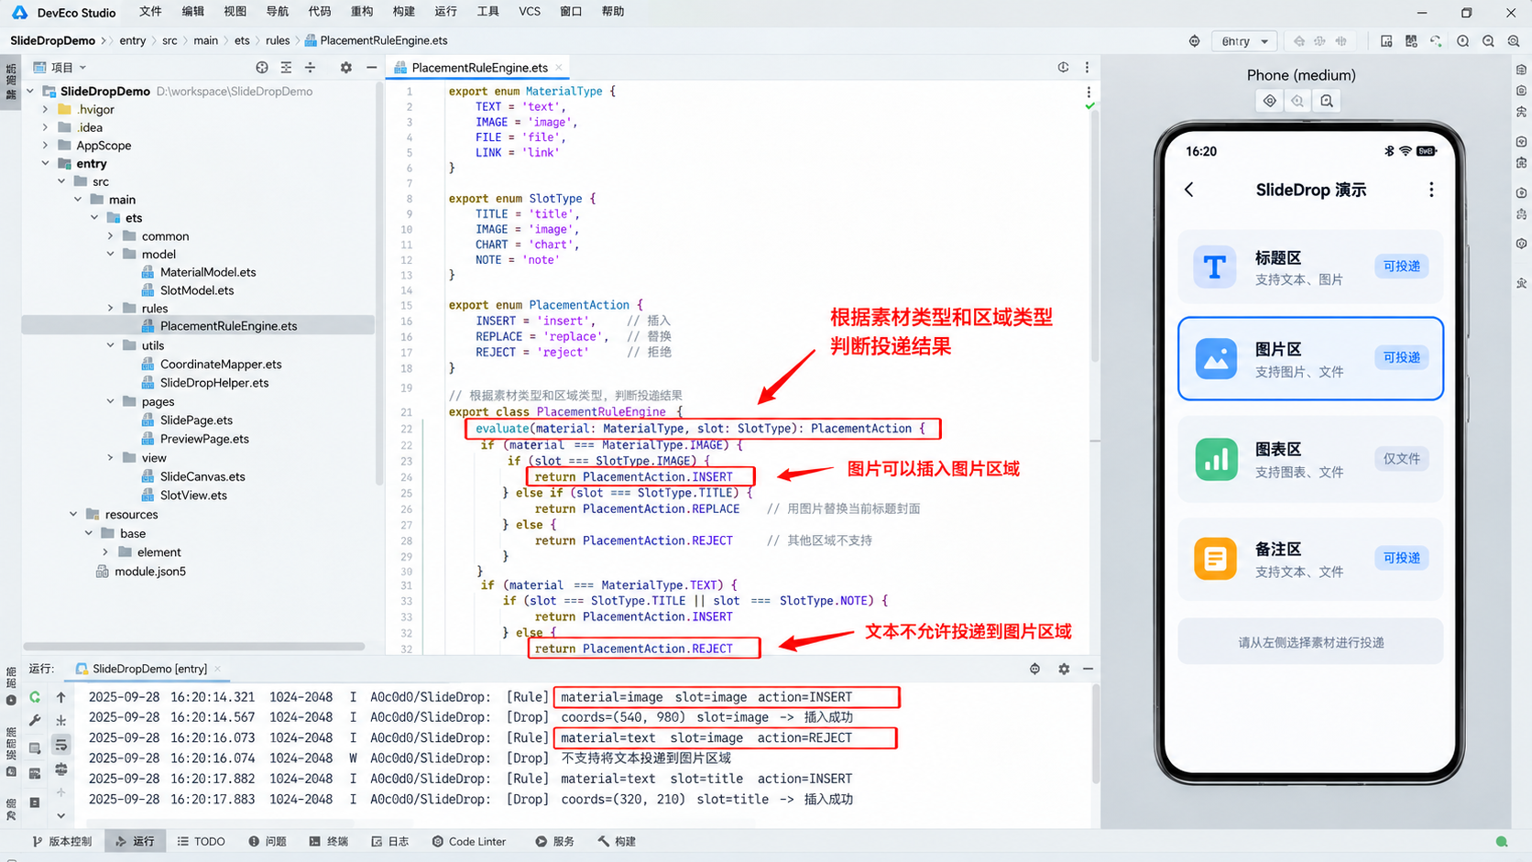Click the green check inspection indicator in the editor

click(1089, 106)
